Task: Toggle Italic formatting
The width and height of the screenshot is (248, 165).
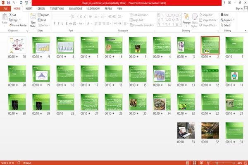Action: [58, 24]
